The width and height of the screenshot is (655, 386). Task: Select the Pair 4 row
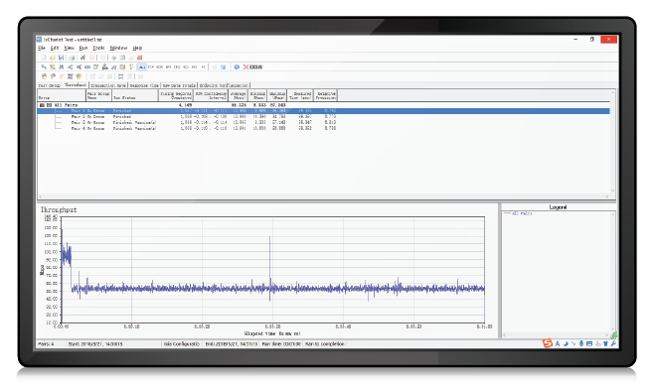[324, 128]
